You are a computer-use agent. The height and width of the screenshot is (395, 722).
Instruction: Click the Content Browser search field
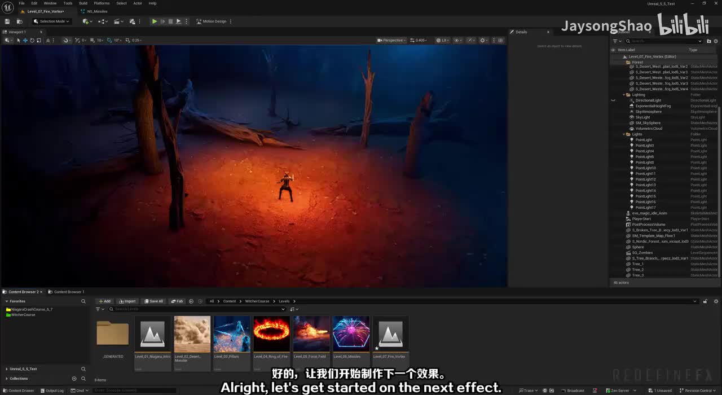[x=197, y=309]
